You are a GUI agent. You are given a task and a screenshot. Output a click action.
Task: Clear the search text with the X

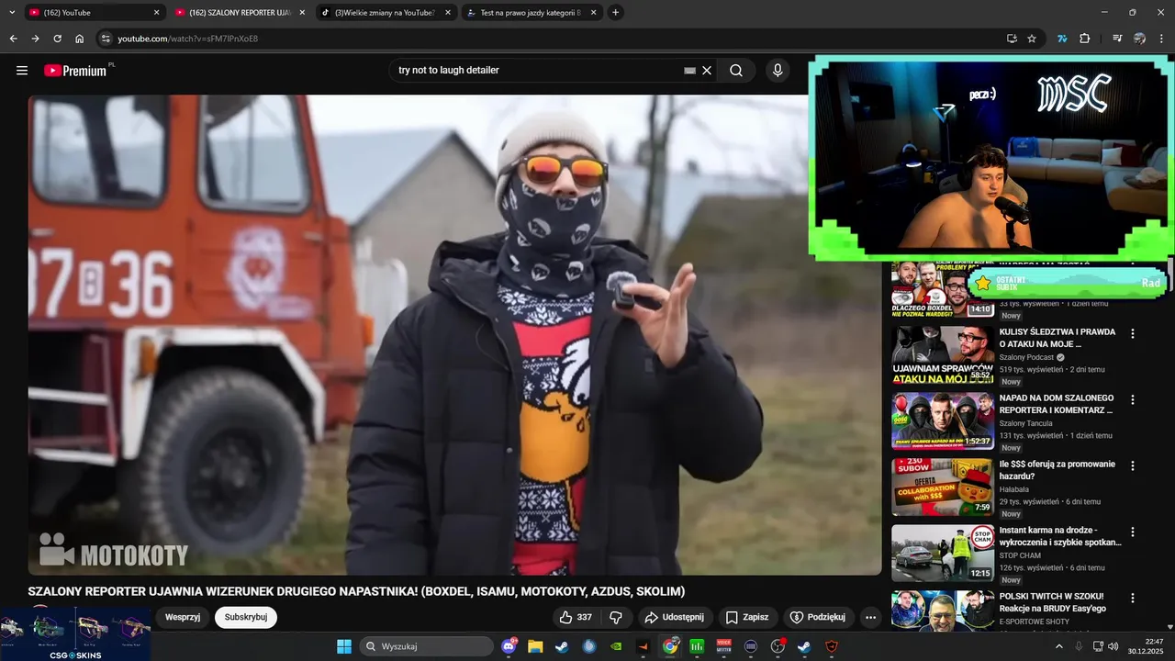(x=707, y=71)
